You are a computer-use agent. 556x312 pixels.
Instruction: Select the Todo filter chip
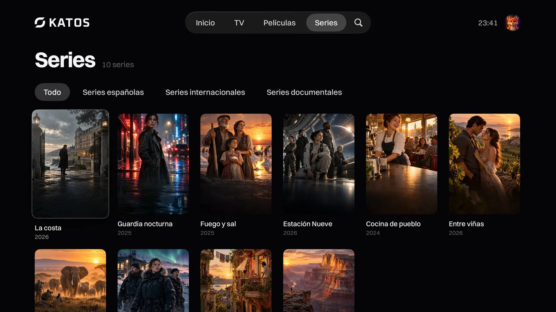click(x=52, y=92)
